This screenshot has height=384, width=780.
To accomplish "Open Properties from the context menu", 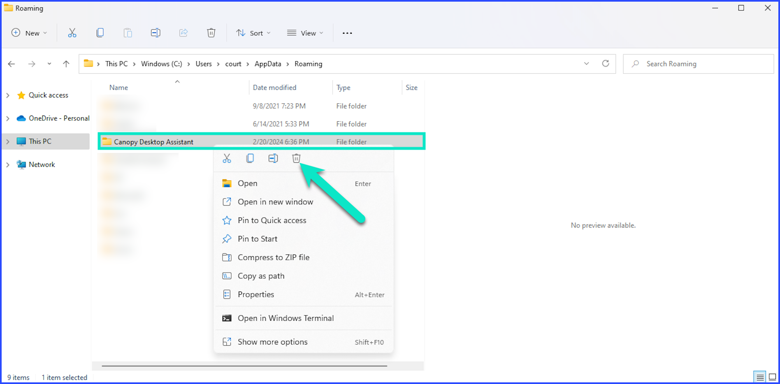I will [x=304, y=294].
